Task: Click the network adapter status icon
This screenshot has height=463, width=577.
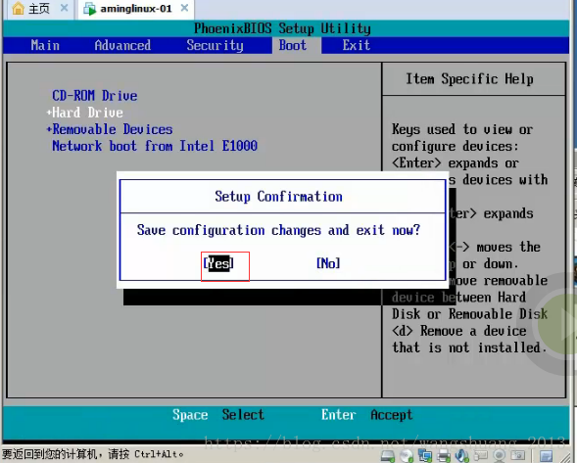Action: pyautogui.click(x=425, y=455)
